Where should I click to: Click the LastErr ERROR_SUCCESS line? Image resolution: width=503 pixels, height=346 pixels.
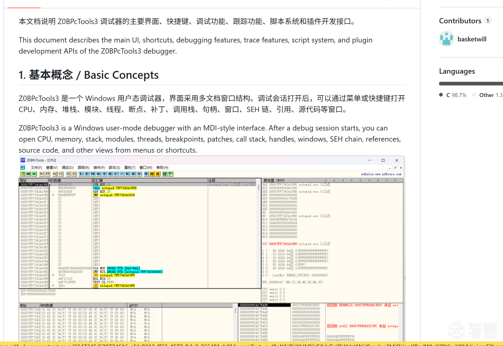(300, 275)
